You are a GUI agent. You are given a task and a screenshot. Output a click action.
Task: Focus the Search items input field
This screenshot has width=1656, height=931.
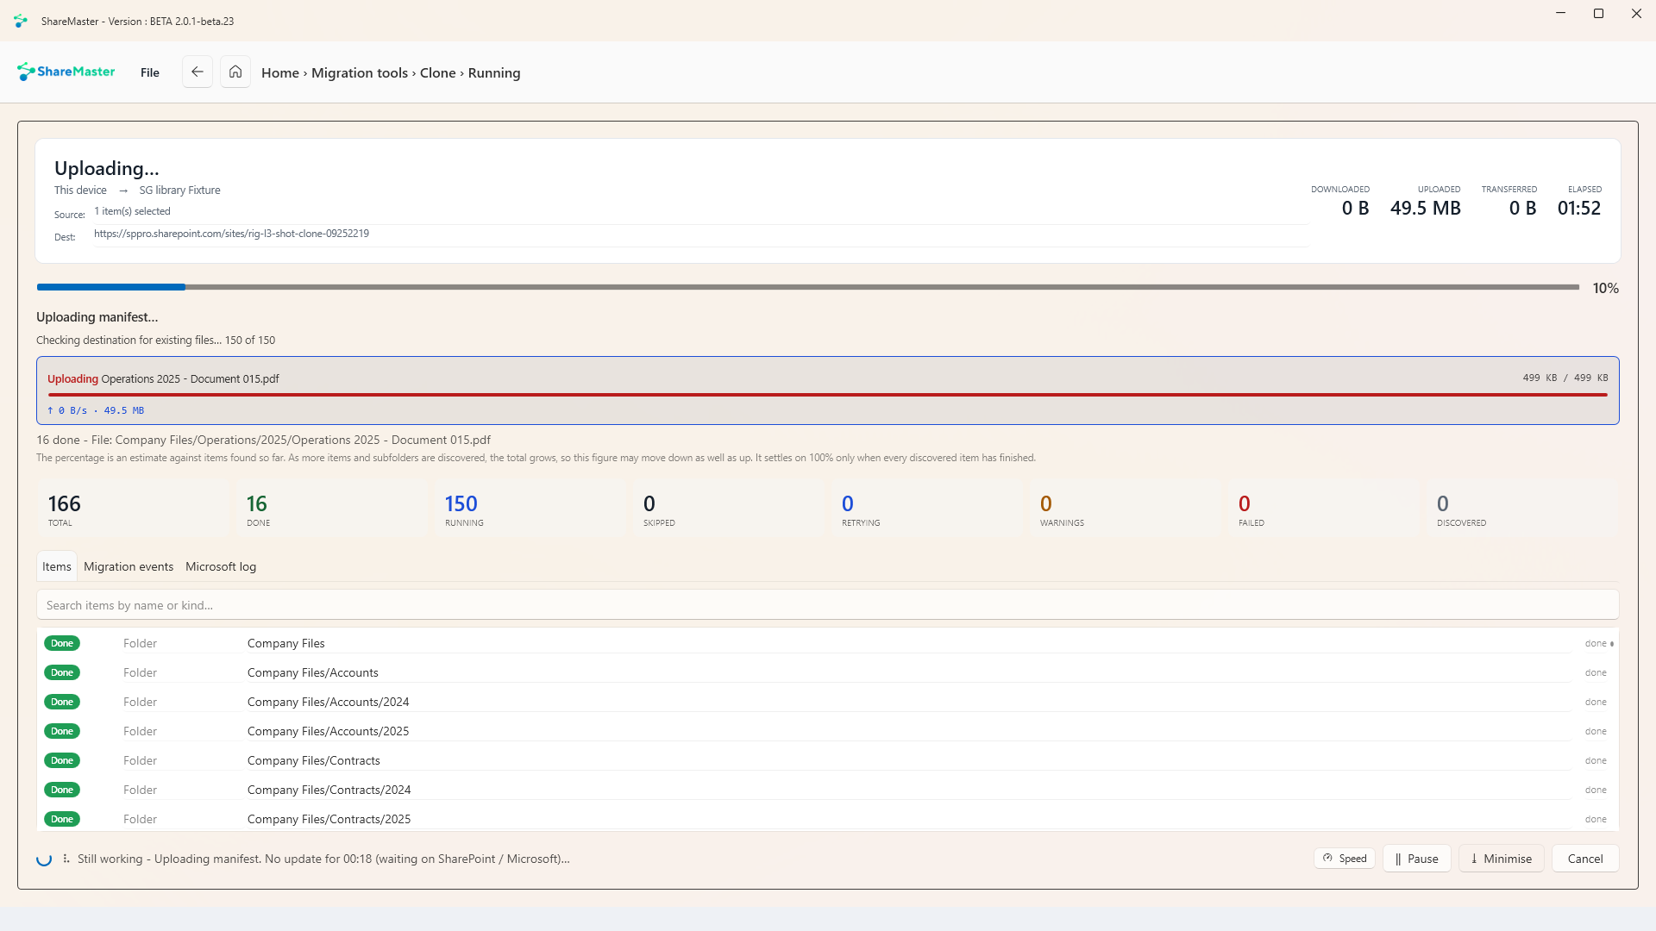point(828,605)
